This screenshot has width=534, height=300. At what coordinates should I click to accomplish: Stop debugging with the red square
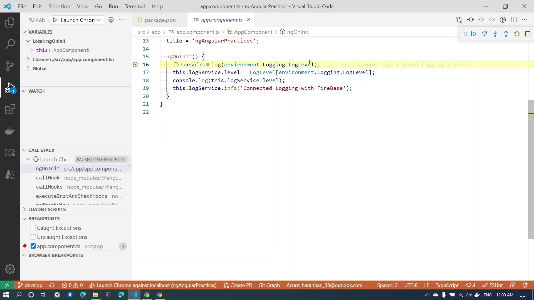pos(528,34)
